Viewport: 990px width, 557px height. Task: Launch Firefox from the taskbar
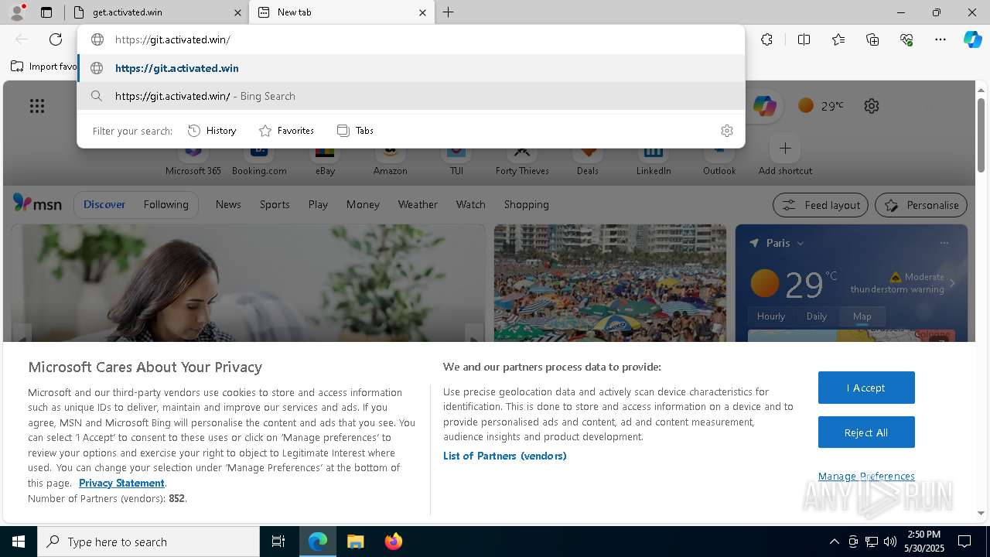pyautogui.click(x=394, y=542)
